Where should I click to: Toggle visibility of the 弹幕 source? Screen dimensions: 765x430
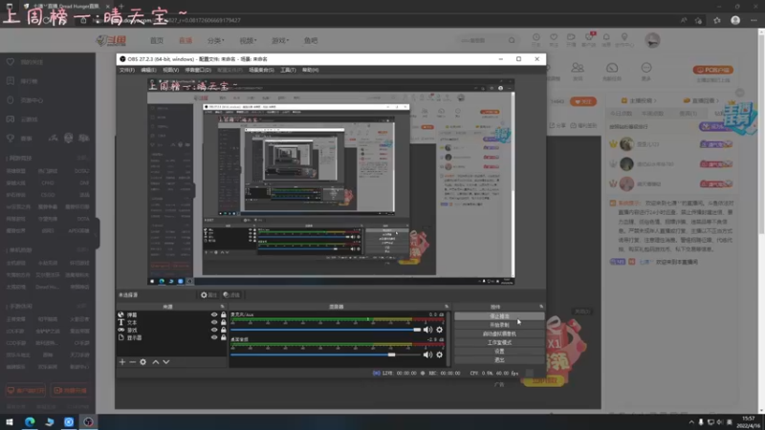(x=214, y=315)
